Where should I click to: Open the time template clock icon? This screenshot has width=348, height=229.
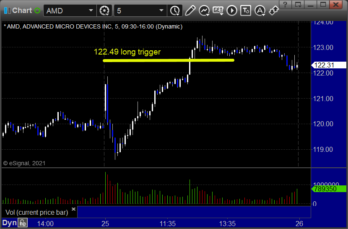(175, 10)
